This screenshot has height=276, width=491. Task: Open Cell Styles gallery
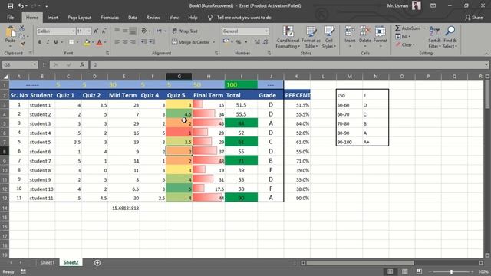(329, 37)
